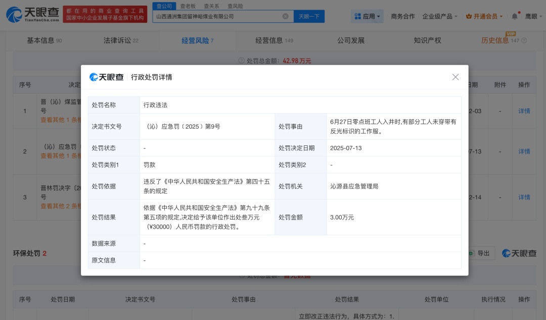This screenshot has height=320, width=546.
Task: Select the penalty date 2025-07-13
Action: click(x=346, y=148)
